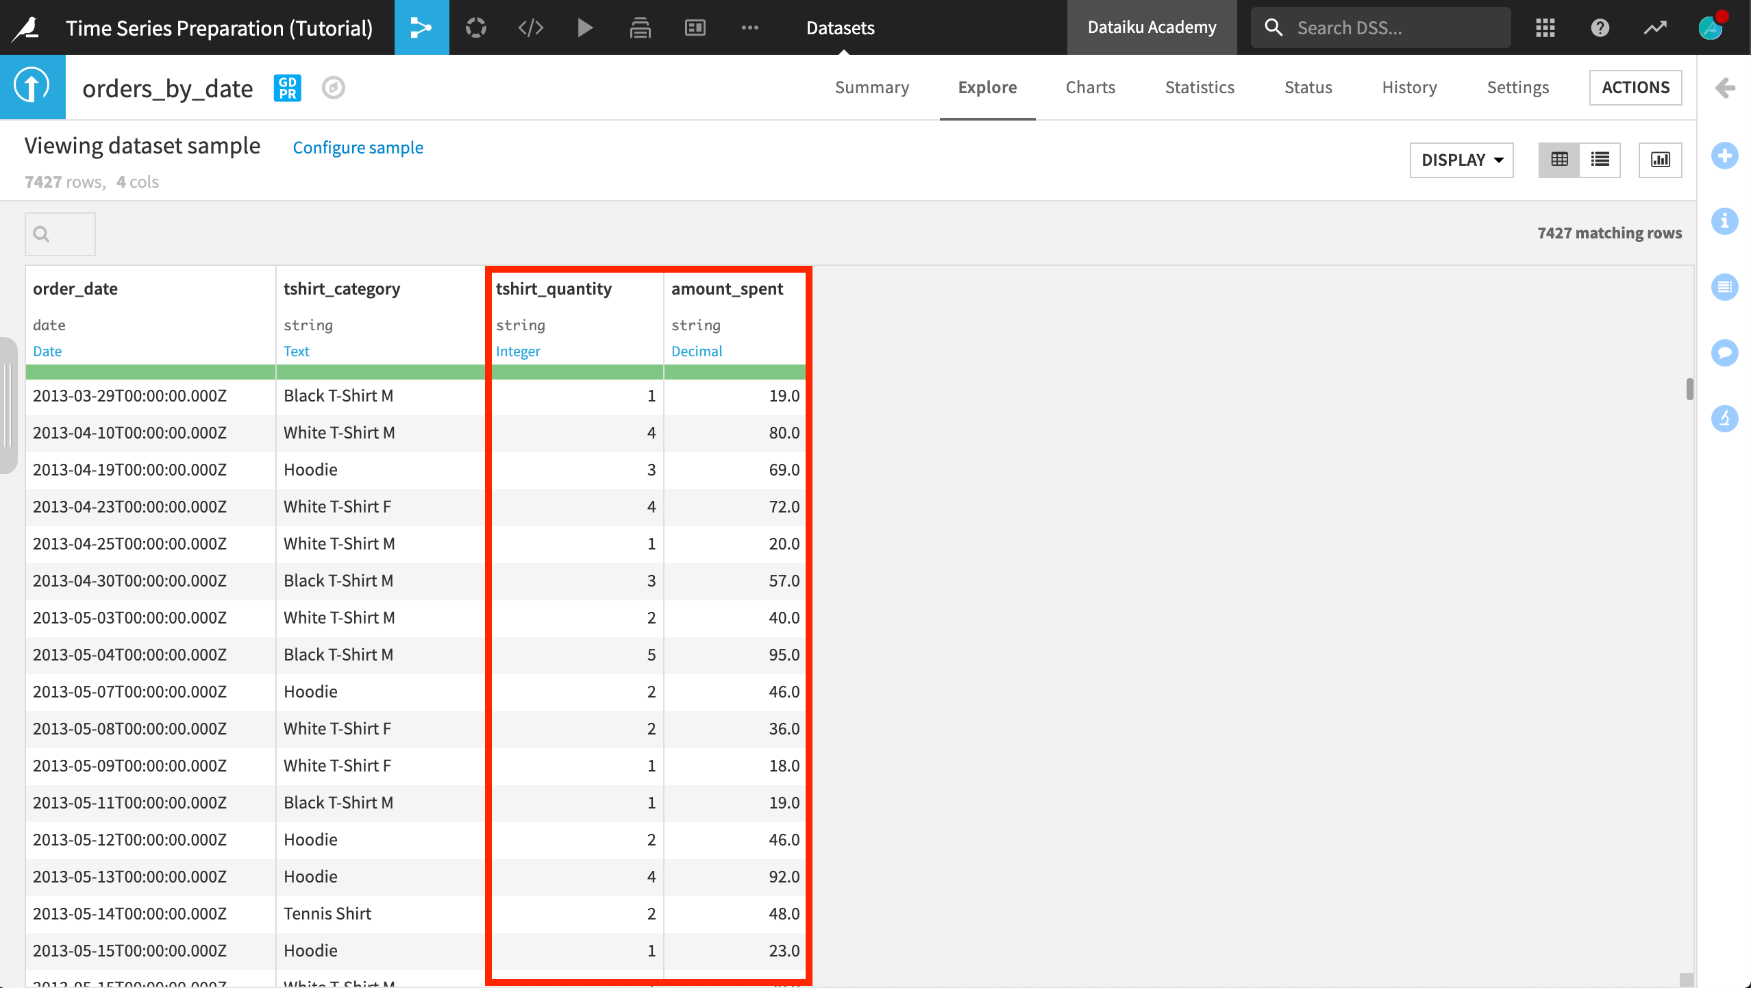Click the Datasets navigation label

click(x=841, y=27)
